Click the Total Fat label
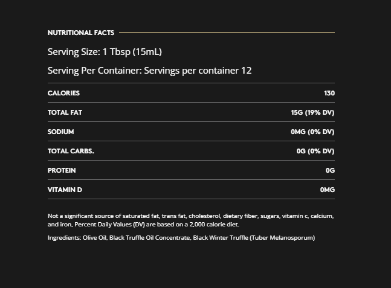Screen dimensions: 391x288 click(x=65, y=112)
